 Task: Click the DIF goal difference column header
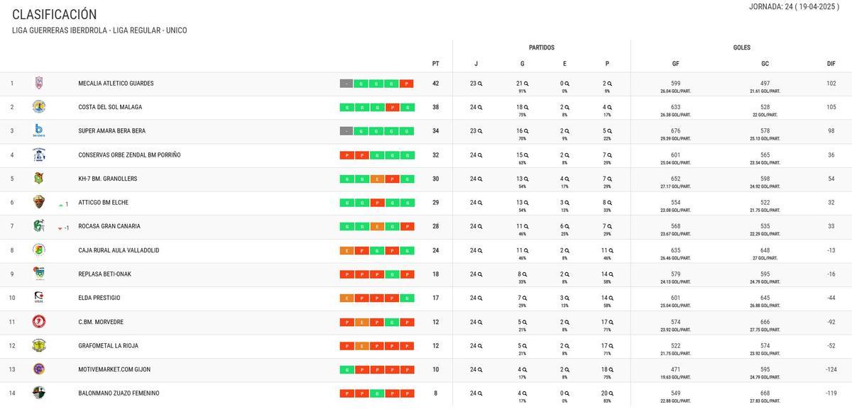[831, 64]
